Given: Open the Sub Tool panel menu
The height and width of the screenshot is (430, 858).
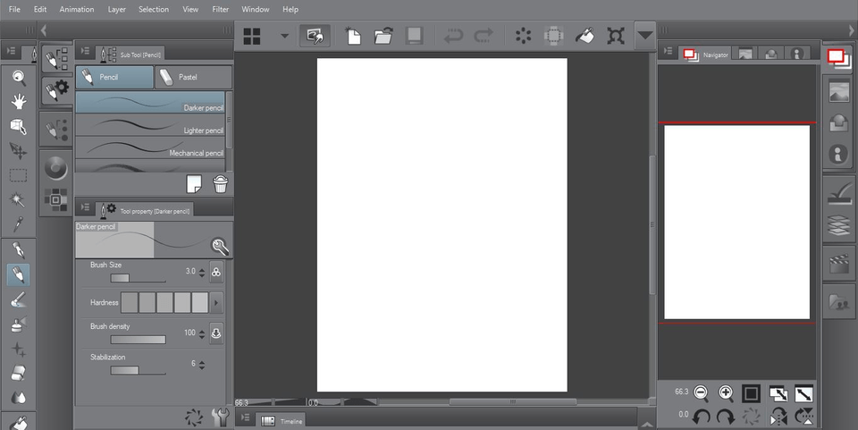Looking at the screenshot, I should (85, 52).
